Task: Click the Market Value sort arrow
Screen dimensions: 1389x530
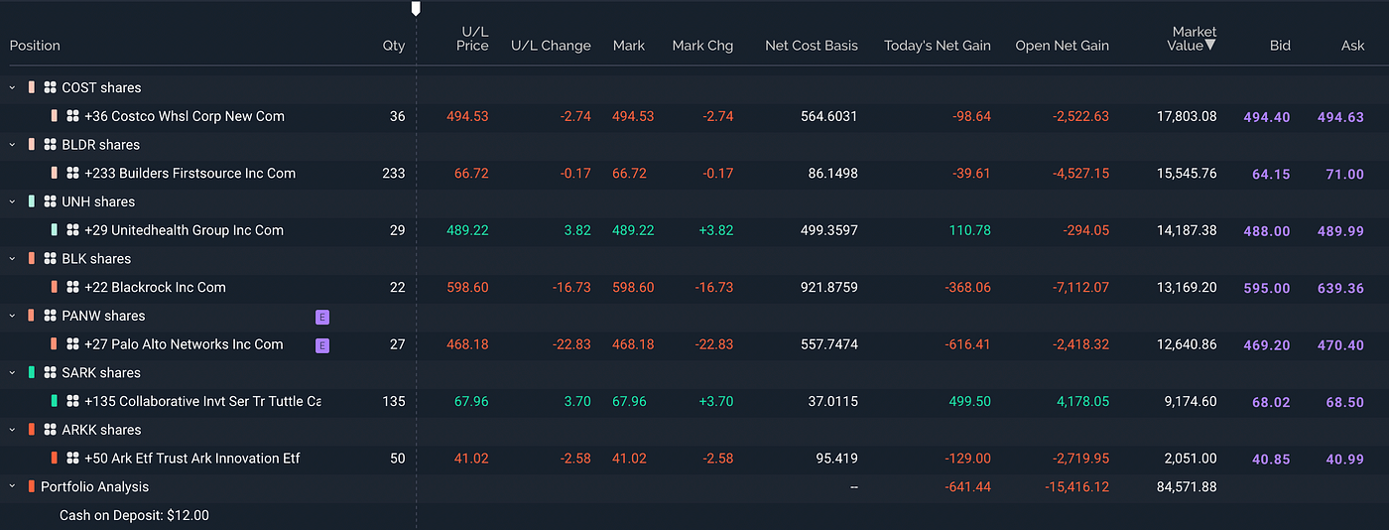Action: tap(1210, 46)
